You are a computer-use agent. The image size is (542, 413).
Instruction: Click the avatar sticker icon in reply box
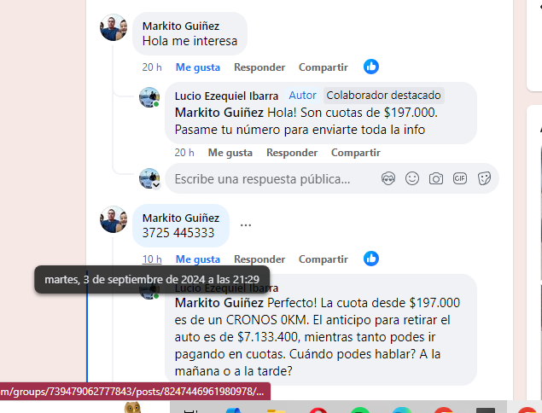pos(388,178)
